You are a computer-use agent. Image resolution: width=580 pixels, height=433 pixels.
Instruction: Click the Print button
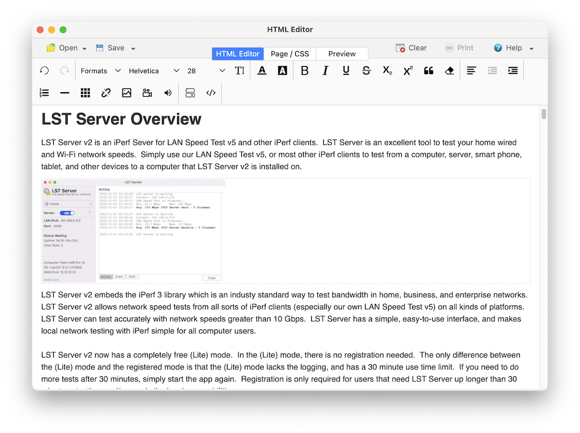[459, 48]
